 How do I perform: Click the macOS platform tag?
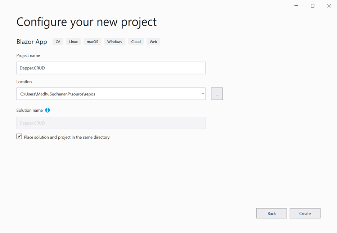click(x=93, y=42)
